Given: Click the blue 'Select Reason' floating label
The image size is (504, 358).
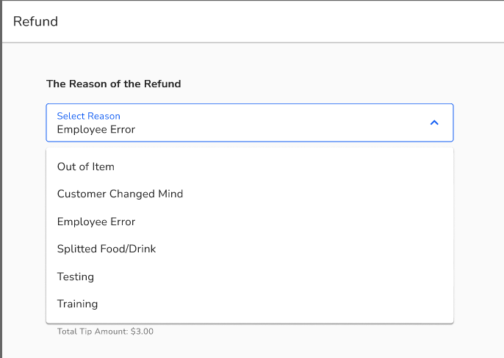Looking at the screenshot, I should pos(88,116).
